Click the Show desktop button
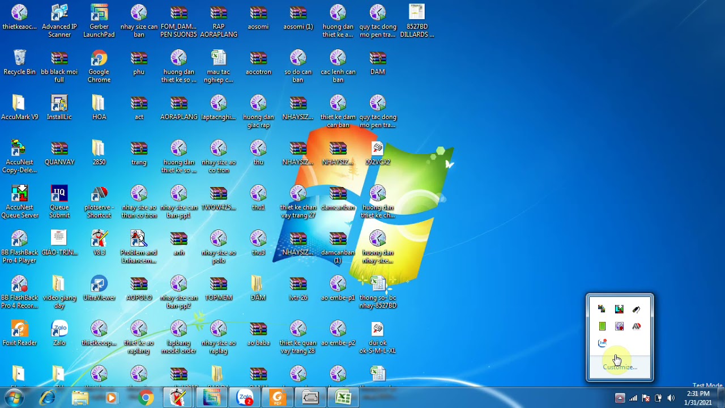Image resolution: width=725 pixels, height=408 pixels. (721, 398)
